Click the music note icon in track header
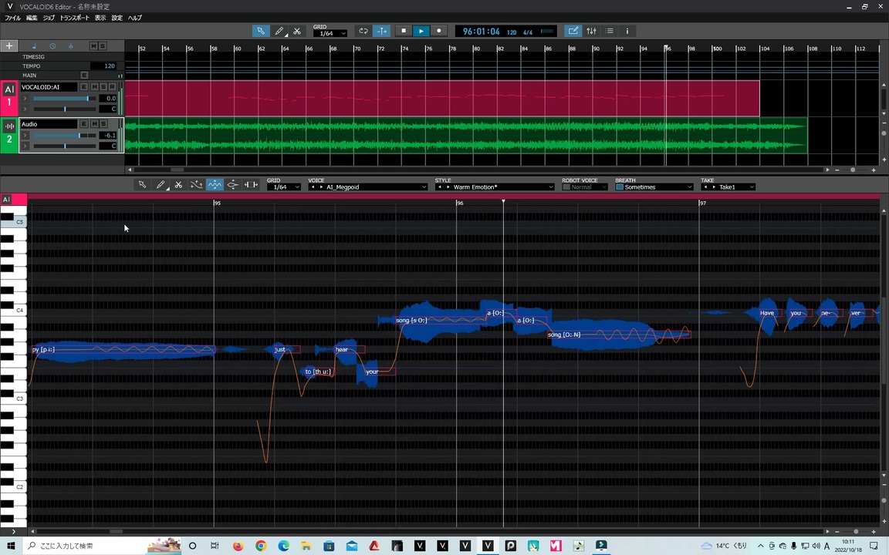 [x=34, y=46]
